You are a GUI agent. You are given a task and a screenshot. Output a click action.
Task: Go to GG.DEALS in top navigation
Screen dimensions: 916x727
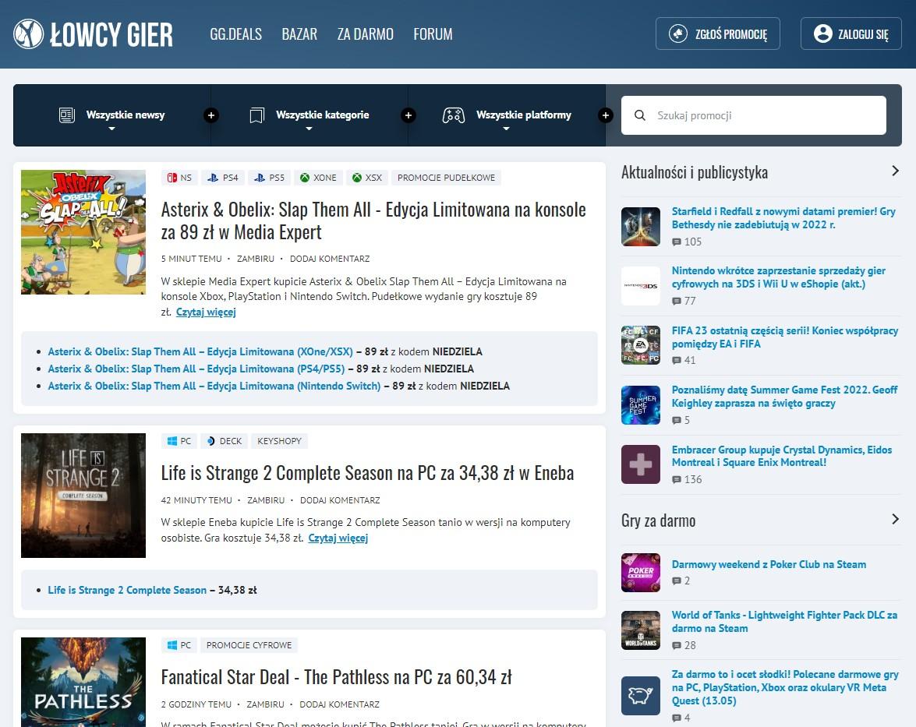pos(235,34)
